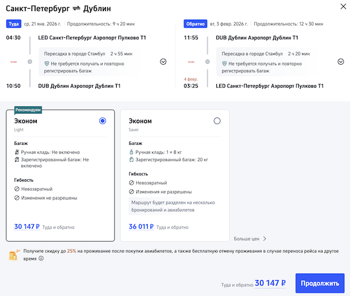Select the Эконом Light fare radio button
Image resolution: width=350 pixels, height=296 pixels.
click(x=103, y=121)
